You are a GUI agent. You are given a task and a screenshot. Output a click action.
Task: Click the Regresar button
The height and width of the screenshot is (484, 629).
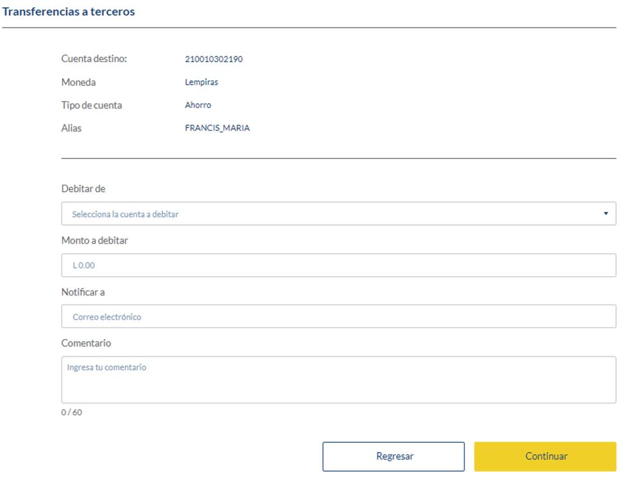click(393, 456)
